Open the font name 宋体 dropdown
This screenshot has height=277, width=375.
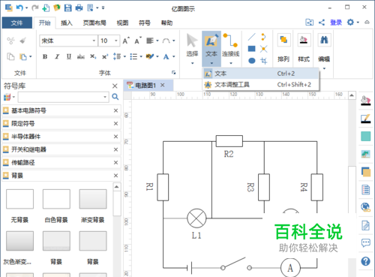click(94, 41)
